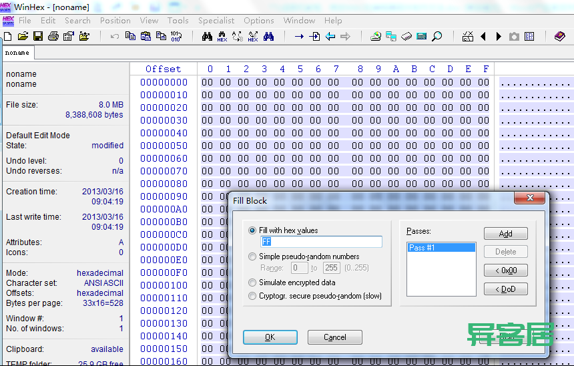Viewport: 574px width, 366px height.
Task: Select Simple pseudo-random numbers option
Action: click(252, 256)
